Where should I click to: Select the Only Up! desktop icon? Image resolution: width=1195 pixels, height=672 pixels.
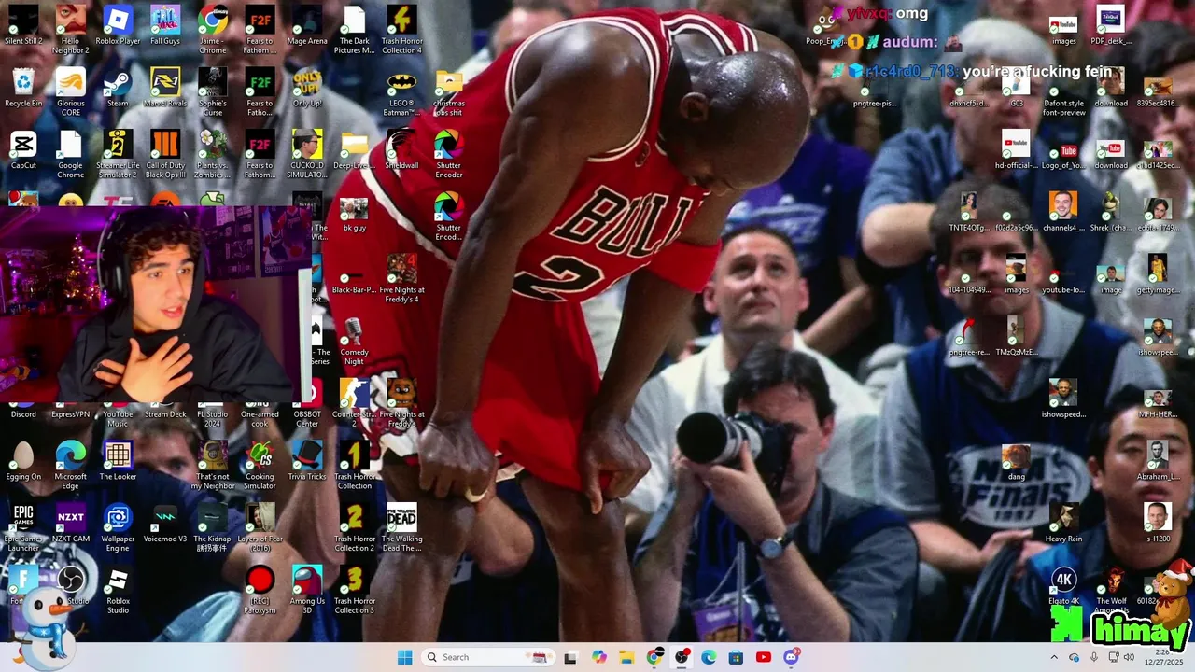tap(307, 89)
